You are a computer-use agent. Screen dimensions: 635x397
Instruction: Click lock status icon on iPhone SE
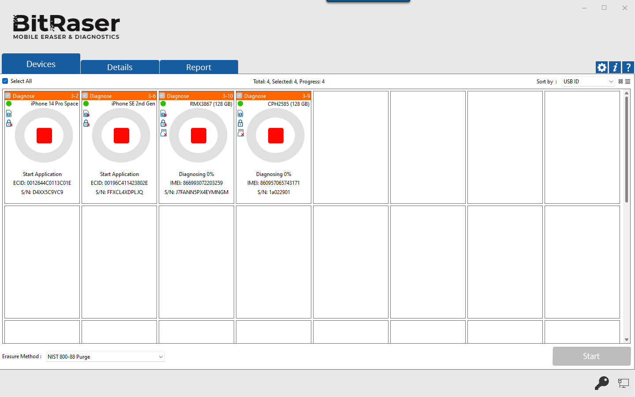pos(86,123)
